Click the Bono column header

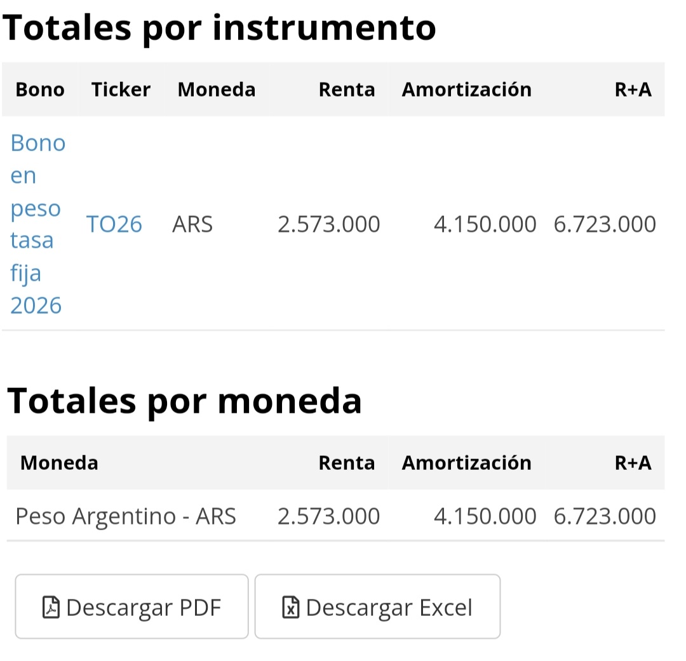(40, 90)
